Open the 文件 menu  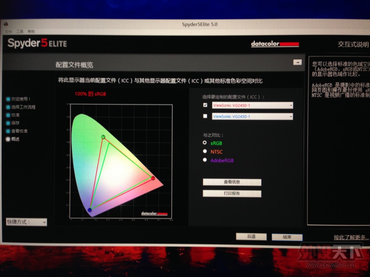point(8,31)
